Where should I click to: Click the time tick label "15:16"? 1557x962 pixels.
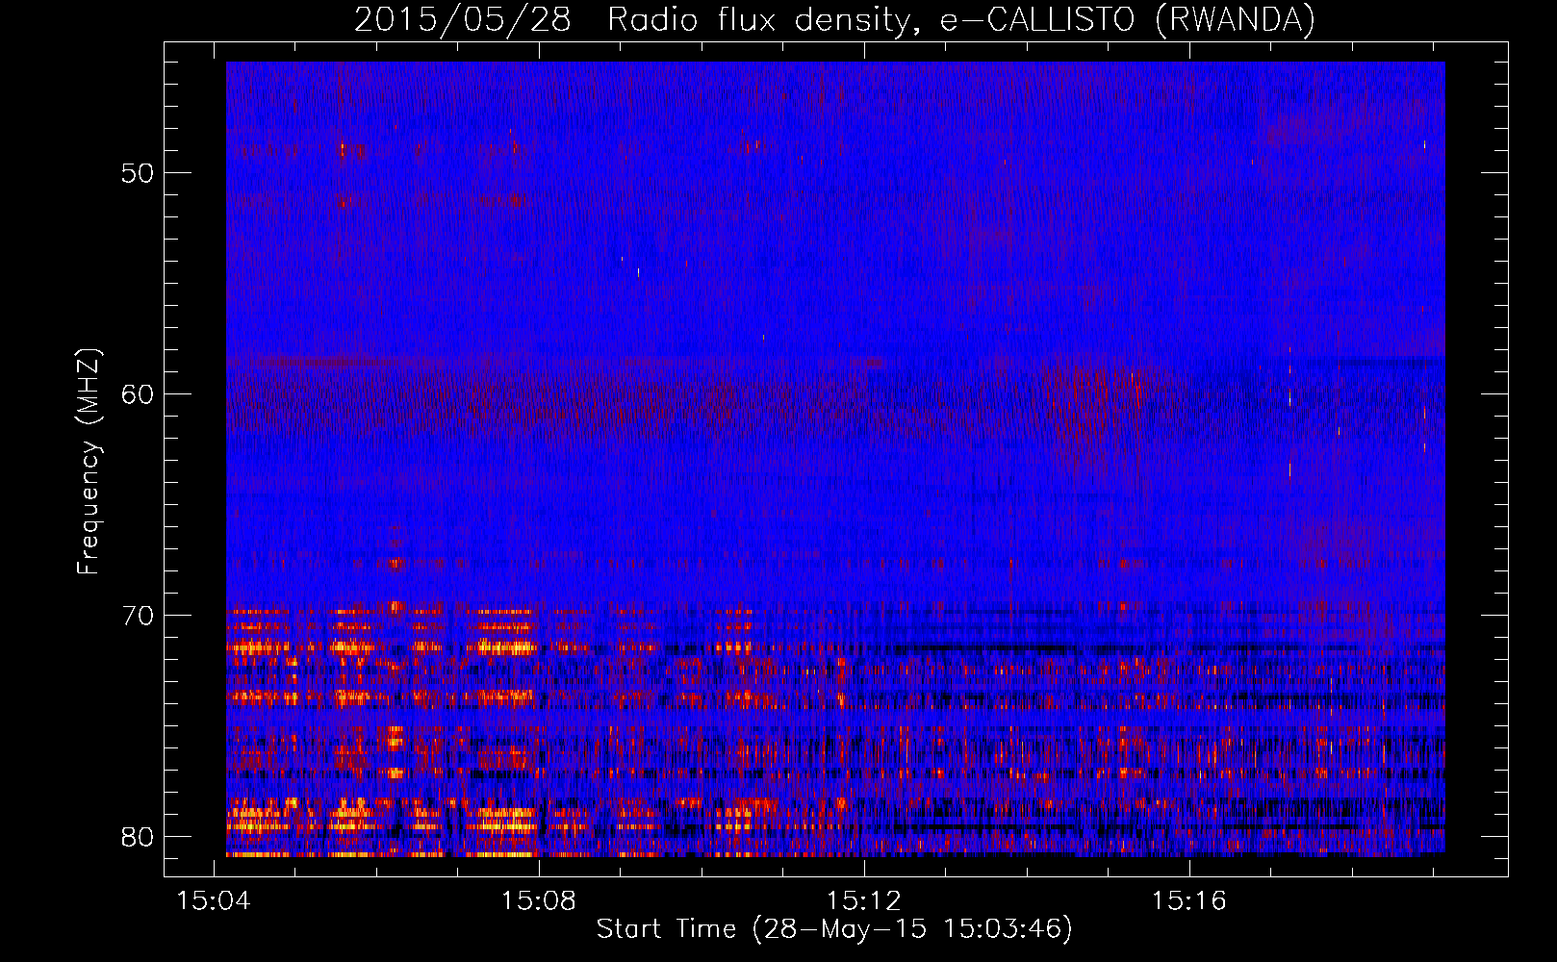(x=1189, y=900)
